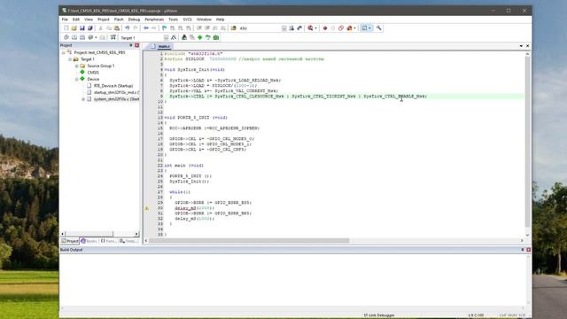Image resolution: width=567 pixels, height=319 pixels.
Task: Build the target with the Build icon
Action: point(74,37)
